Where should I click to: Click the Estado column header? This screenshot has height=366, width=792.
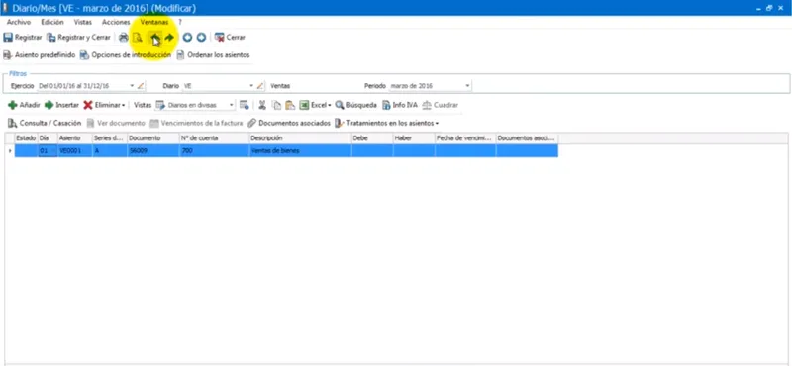[x=26, y=137]
